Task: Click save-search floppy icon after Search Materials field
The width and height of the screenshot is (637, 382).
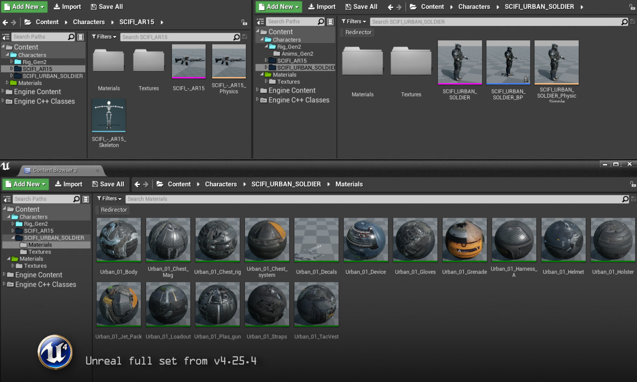Action: pos(633,199)
